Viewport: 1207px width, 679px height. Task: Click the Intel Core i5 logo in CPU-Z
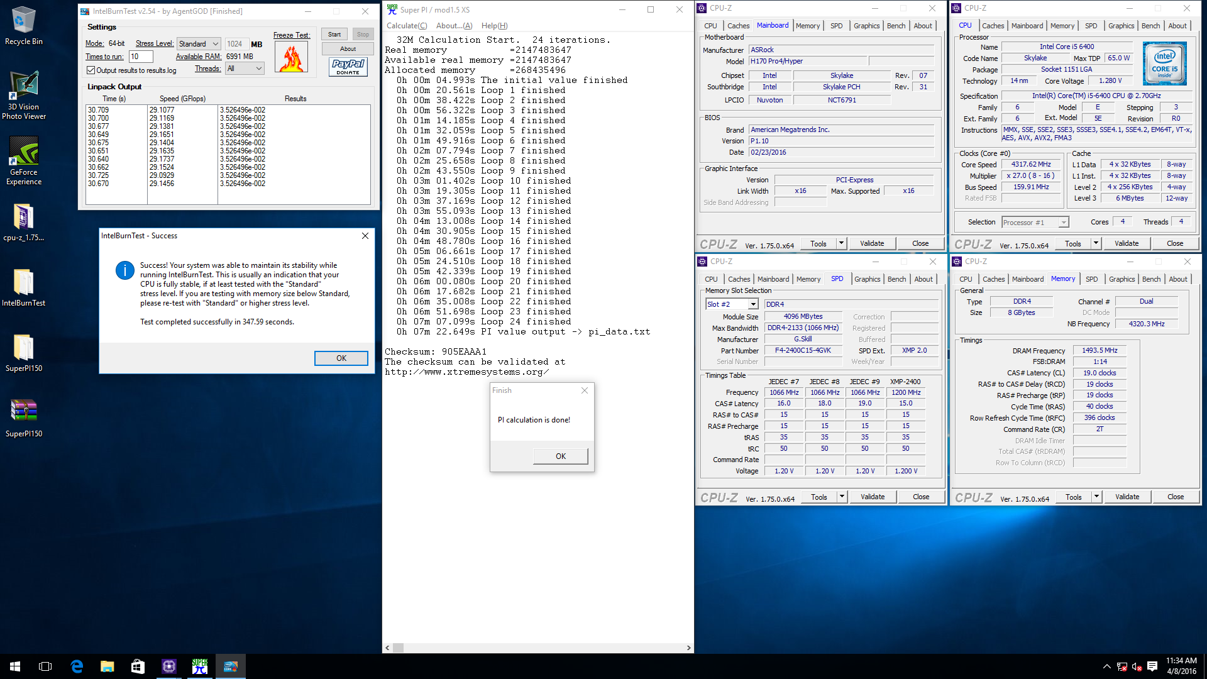[x=1164, y=63]
